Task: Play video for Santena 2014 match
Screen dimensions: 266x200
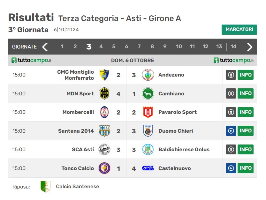Action: point(231,131)
